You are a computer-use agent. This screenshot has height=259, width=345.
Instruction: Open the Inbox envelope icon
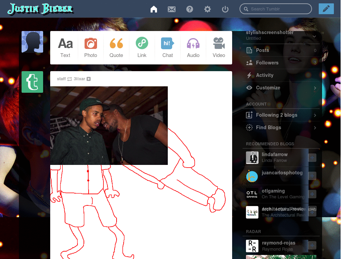[171, 9]
